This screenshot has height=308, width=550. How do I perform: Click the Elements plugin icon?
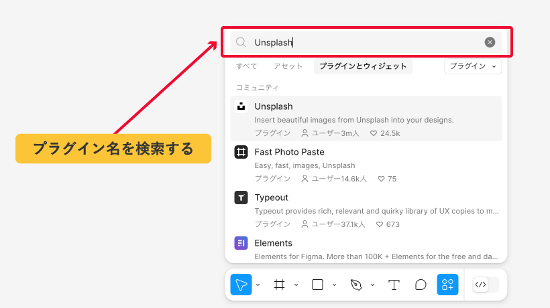pos(241,243)
